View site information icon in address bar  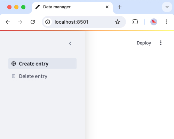[x=48, y=22]
